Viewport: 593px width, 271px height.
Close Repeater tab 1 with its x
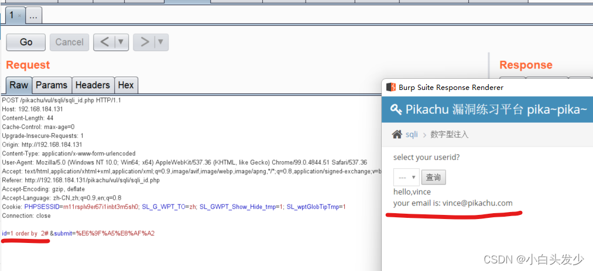pyautogui.click(x=20, y=16)
